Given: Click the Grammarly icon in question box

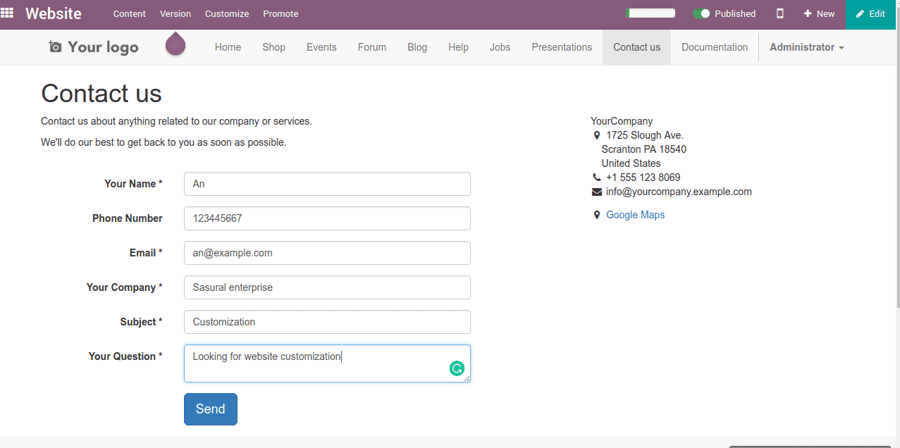Looking at the screenshot, I should [x=457, y=368].
